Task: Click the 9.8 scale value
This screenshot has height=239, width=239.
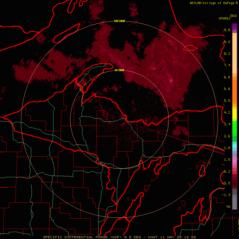Action: (x=227, y=30)
